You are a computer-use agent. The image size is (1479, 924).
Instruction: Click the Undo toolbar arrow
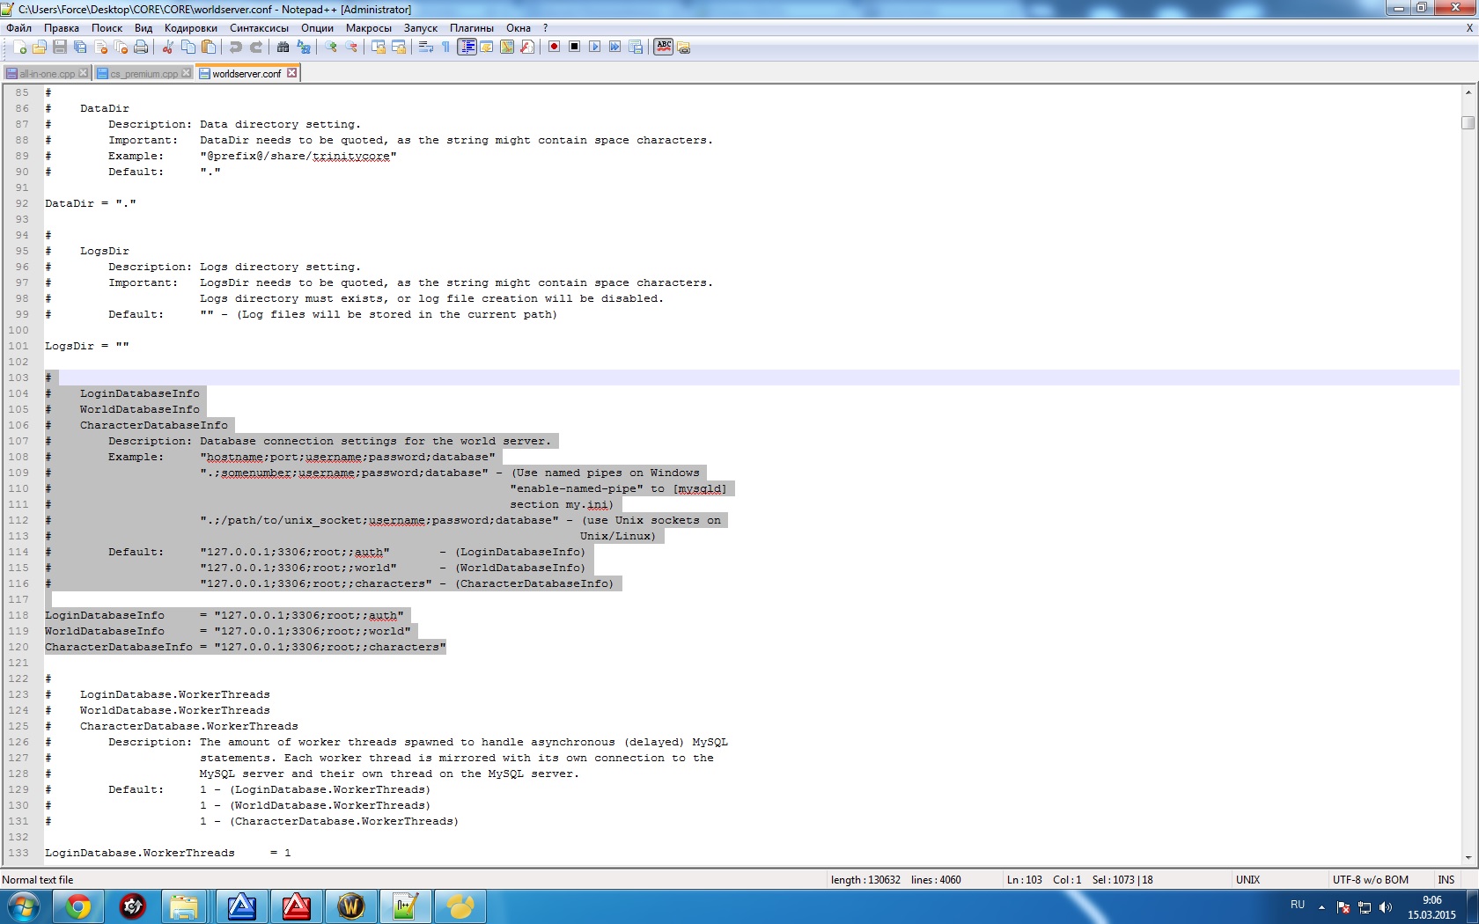(x=235, y=48)
